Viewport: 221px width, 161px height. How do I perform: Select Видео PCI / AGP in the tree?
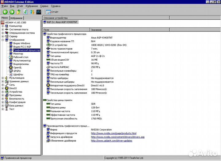pos(22,47)
